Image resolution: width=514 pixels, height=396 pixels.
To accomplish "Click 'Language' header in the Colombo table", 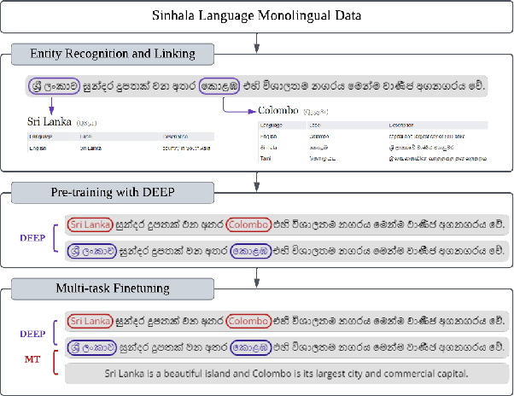I will (x=272, y=125).
